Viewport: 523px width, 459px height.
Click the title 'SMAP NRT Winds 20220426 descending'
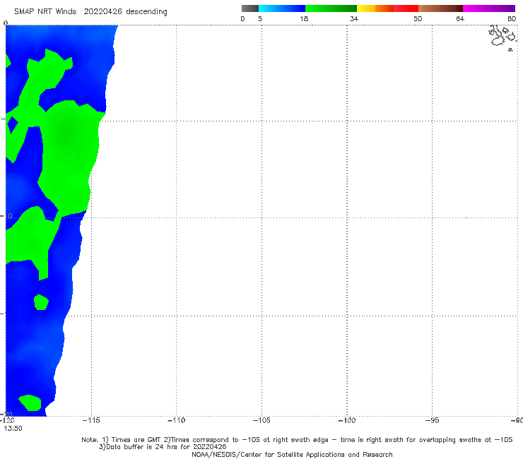pos(90,11)
